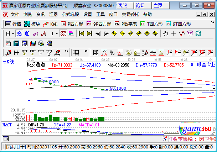Click the yellow diamond four-way arrows icon
The width and height of the screenshot is (217, 152).
click(x=147, y=33)
